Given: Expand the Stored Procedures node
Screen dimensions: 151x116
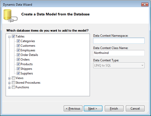Looking at the screenshot, I should pyautogui.click(x=9, y=83).
